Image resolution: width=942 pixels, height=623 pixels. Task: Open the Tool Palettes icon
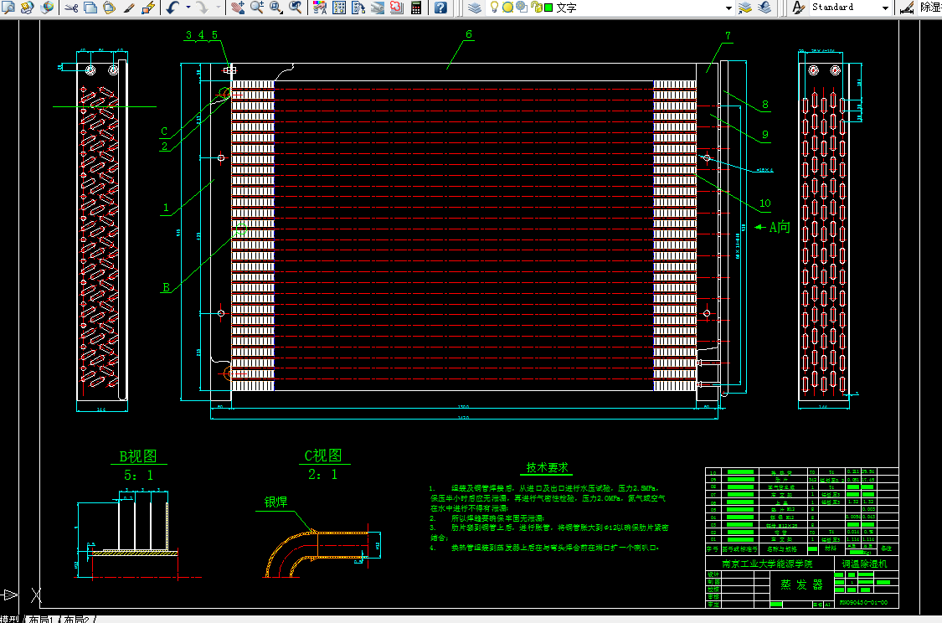(x=358, y=8)
